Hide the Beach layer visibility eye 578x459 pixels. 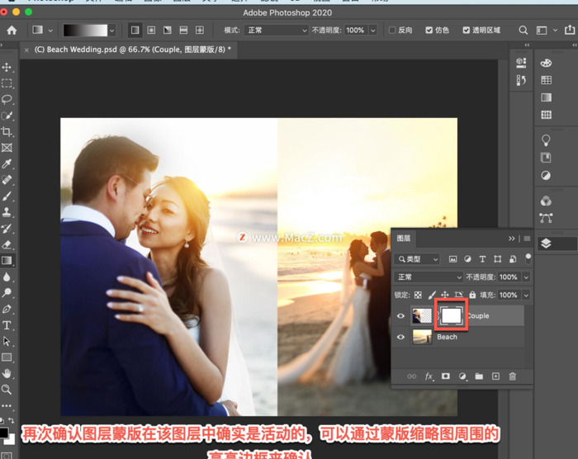pyautogui.click(x=400, y=337)
